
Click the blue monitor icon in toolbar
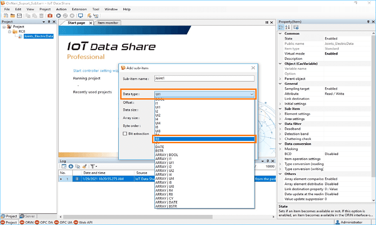(81, 16)
